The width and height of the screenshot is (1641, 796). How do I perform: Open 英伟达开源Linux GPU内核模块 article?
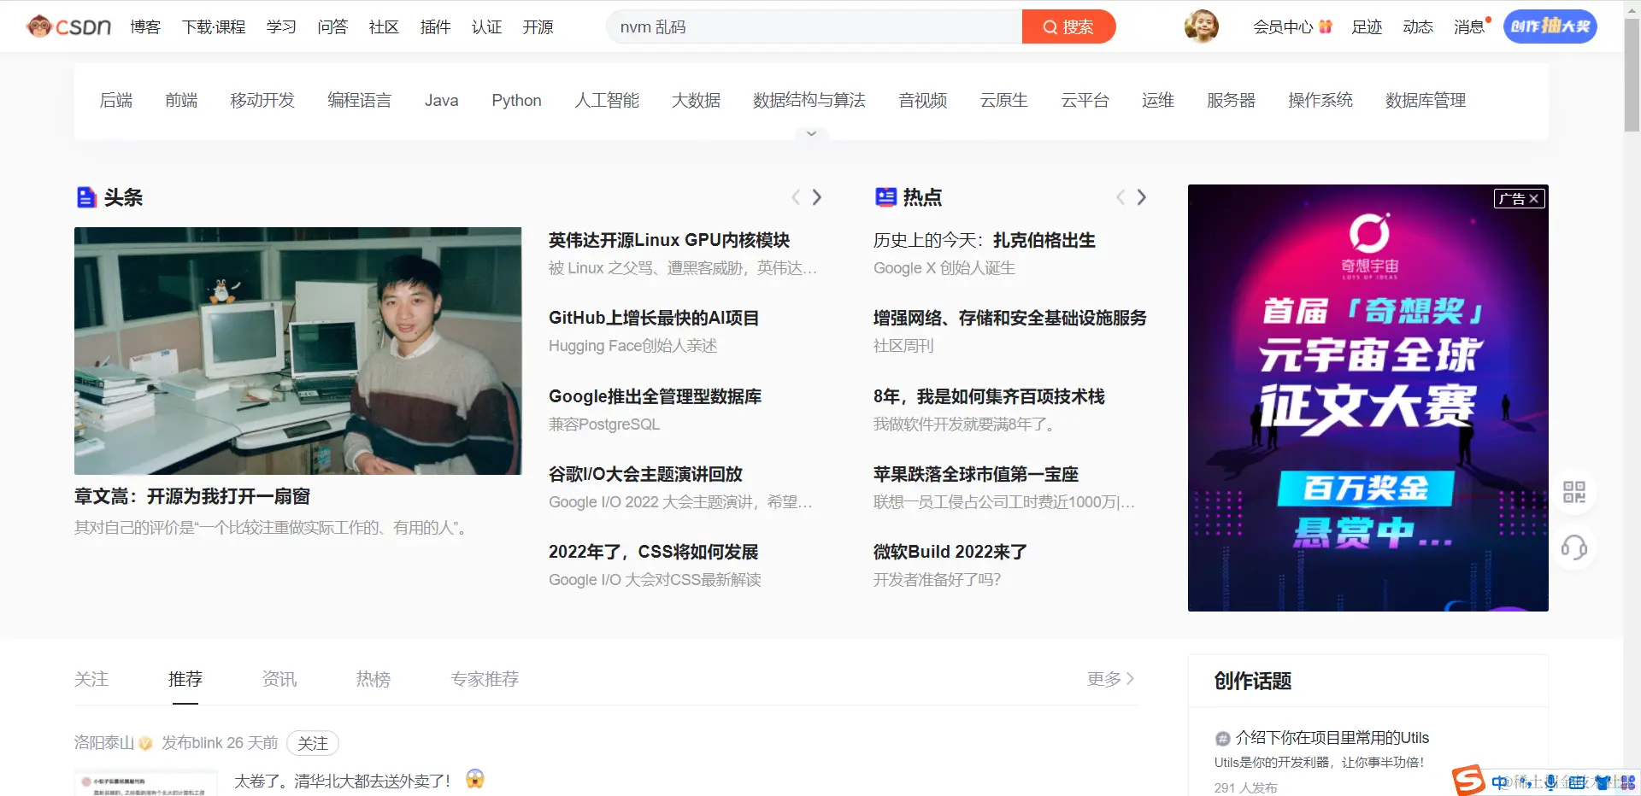669,240
